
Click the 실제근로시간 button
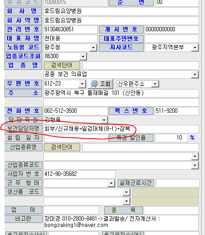click(136, 183)
